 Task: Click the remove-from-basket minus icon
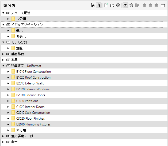(x=150, y=5)
